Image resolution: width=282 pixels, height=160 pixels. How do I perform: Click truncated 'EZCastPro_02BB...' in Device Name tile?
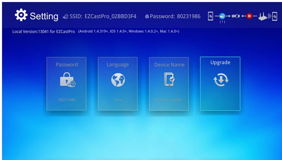169,100
